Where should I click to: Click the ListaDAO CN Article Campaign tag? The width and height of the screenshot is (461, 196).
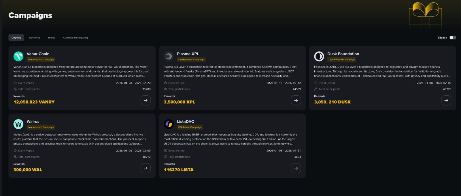coord(190,127)
